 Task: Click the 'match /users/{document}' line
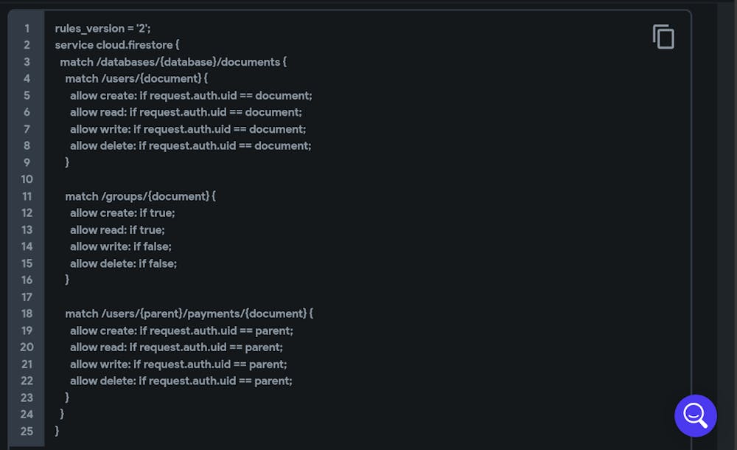pos(136,79)
